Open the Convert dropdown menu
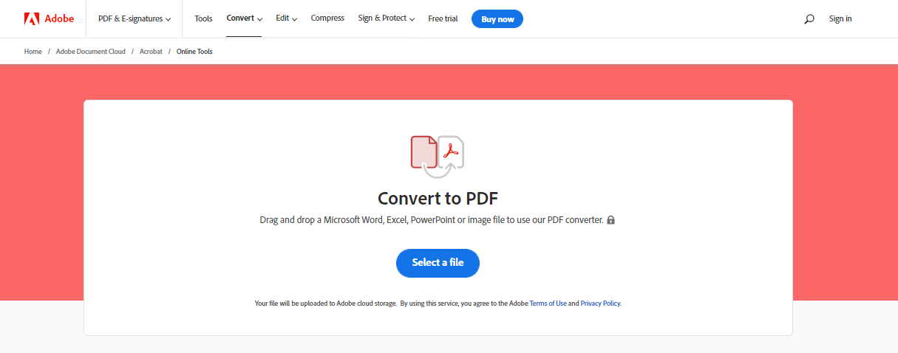Image resolution: width=898 pixels, height=353 pixels. (244, 18)
